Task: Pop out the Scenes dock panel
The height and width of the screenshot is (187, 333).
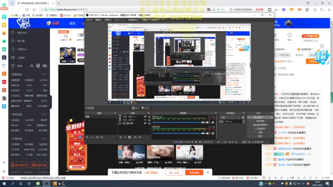Action: [x=115, y=113]
